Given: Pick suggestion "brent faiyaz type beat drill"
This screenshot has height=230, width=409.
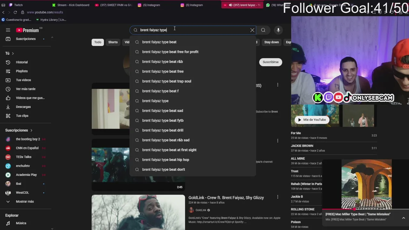Looking at the screenshot, I should click(x=193, y=130).
